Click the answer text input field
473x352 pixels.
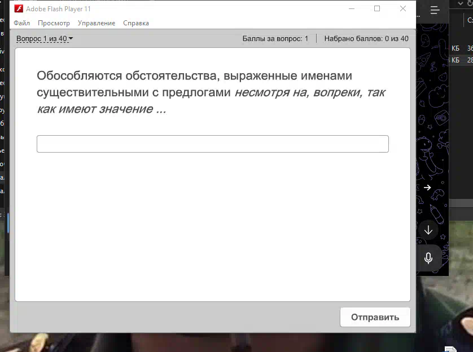click(x=213, y=144)
